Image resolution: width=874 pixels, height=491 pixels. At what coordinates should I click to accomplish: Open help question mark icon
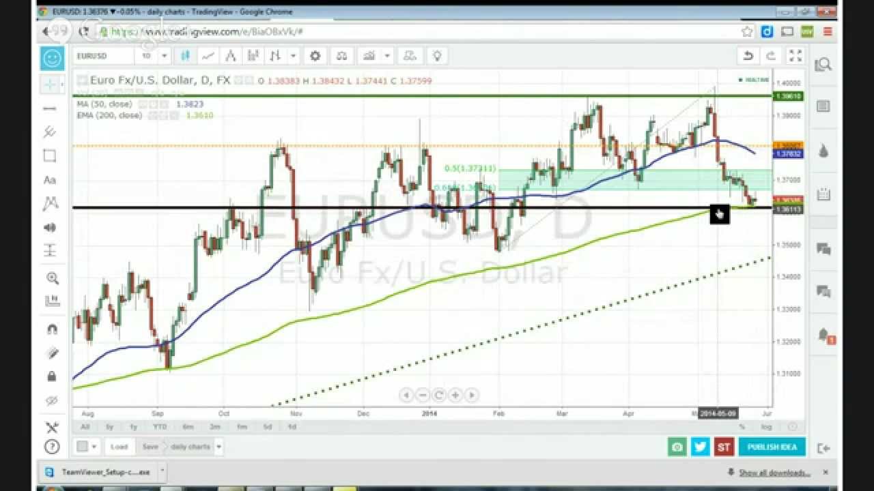coord(52,447)
